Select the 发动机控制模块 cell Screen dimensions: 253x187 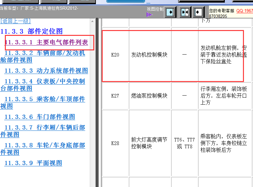[x=150, y=55]
